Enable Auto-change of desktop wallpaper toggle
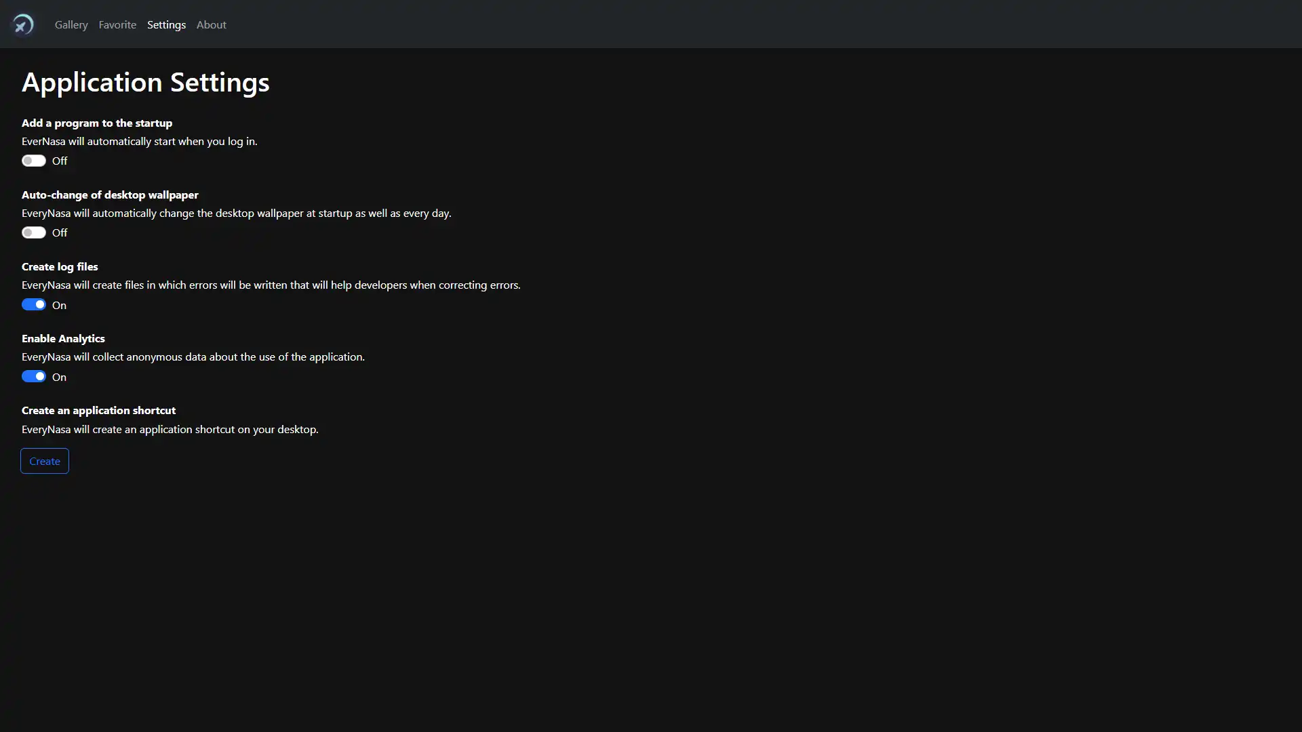The height and width of the screenshot is (732, 1302). coord(33,232)
